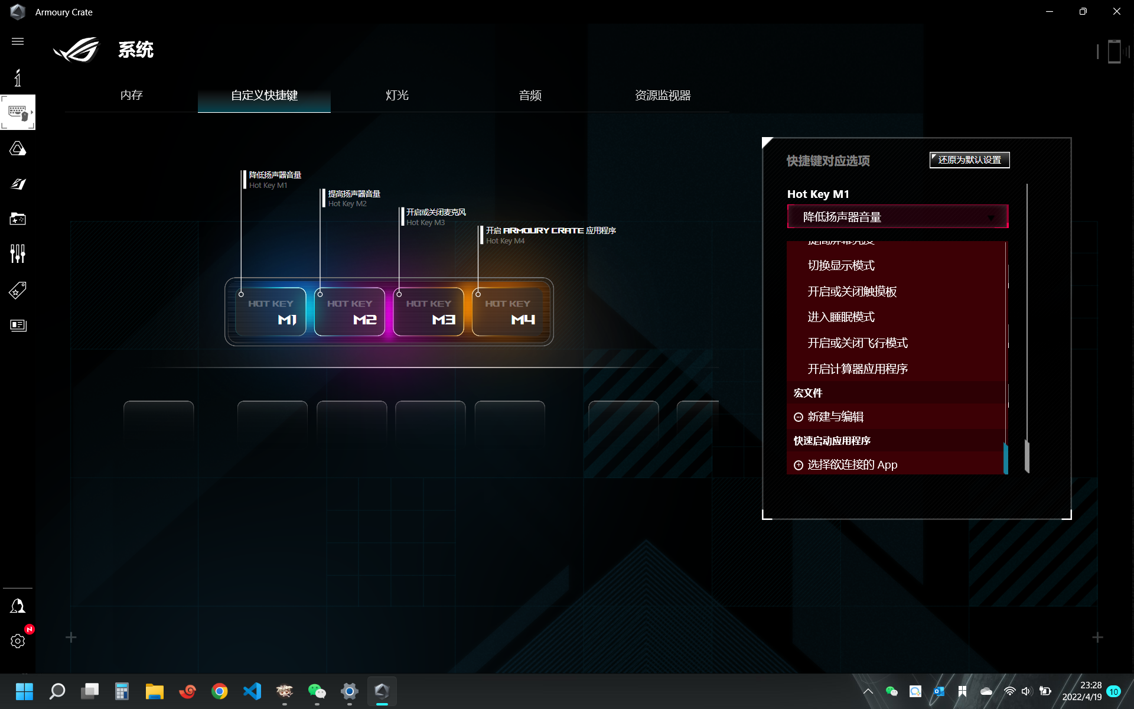Open the Home info sidebar icon

(18, 77)
